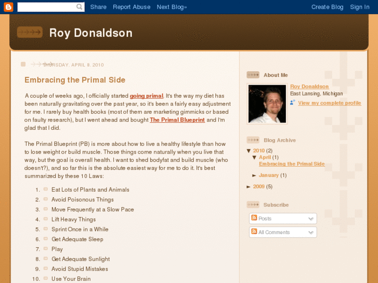This screenshot has height=283, width=378.
Task: Open the Posts subscribe dropdown arrow
Action: pos(311,219)
